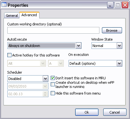Open the Window State dropdown
Image resolution: width=130 pixels, height=119 pixels.
click(x=119, y=46)
